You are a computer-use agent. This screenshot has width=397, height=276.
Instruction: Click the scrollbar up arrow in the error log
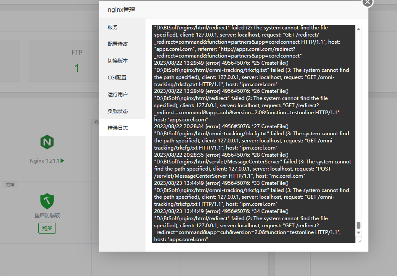(x=358, y=29)
